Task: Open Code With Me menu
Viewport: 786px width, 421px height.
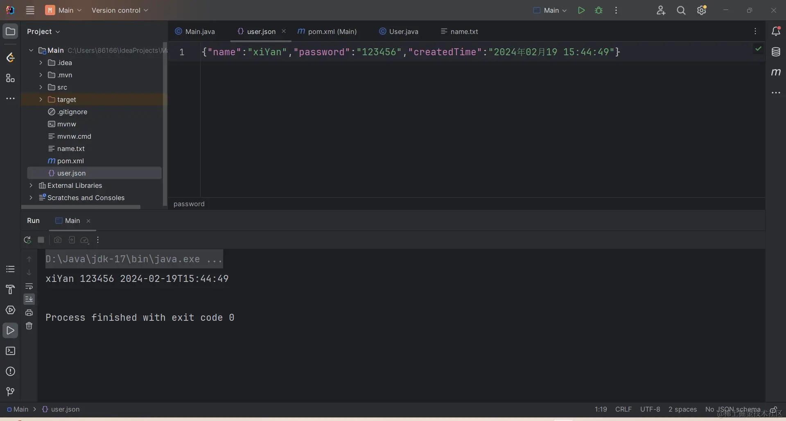Action: click(661, 10)
